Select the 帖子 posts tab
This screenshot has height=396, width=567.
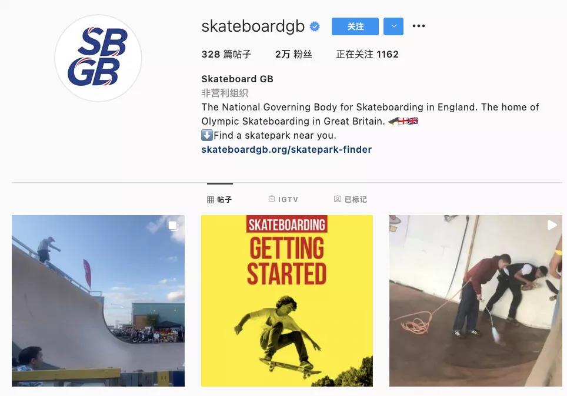coord(219,199)
